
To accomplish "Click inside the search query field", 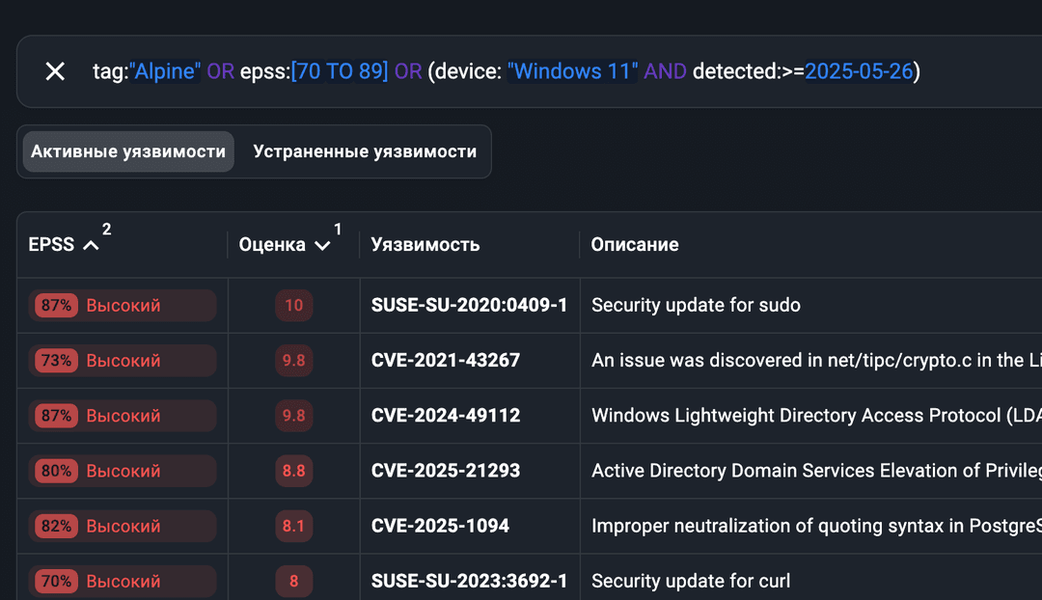I will [x=579, y=71].
